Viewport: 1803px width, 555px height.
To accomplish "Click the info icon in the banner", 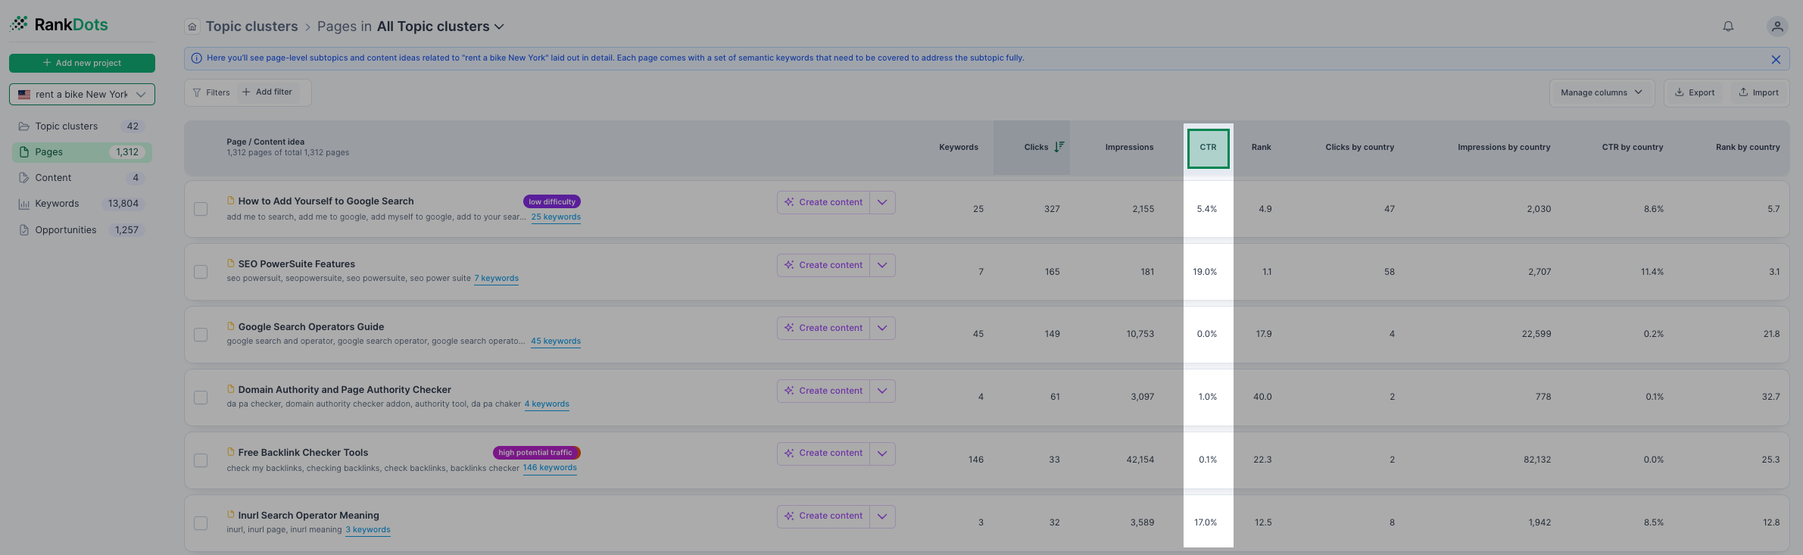I will click(x=197, y=58).
